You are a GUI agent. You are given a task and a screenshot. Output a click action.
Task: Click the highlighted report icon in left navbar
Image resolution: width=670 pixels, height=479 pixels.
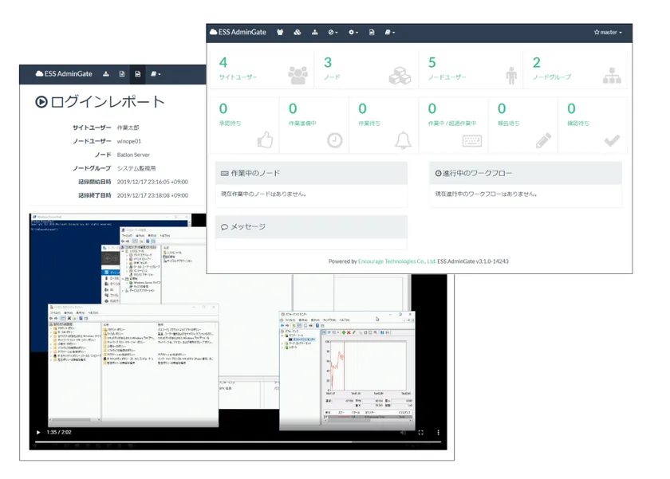(x=138, y=74)
